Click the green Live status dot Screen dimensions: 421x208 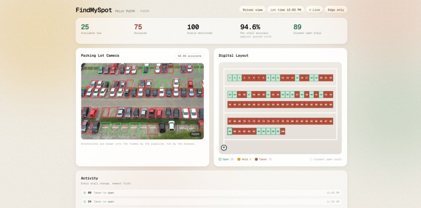(x=310, y=10)
